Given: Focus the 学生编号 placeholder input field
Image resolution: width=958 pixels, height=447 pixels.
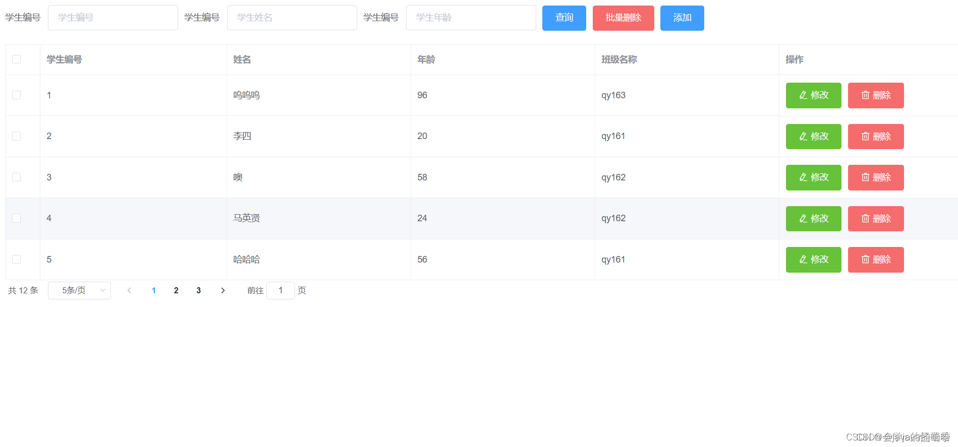Looking at the screenshot, I should (113, 18).
